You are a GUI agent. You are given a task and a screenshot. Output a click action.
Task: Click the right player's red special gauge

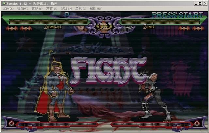[x=152, y=125]
